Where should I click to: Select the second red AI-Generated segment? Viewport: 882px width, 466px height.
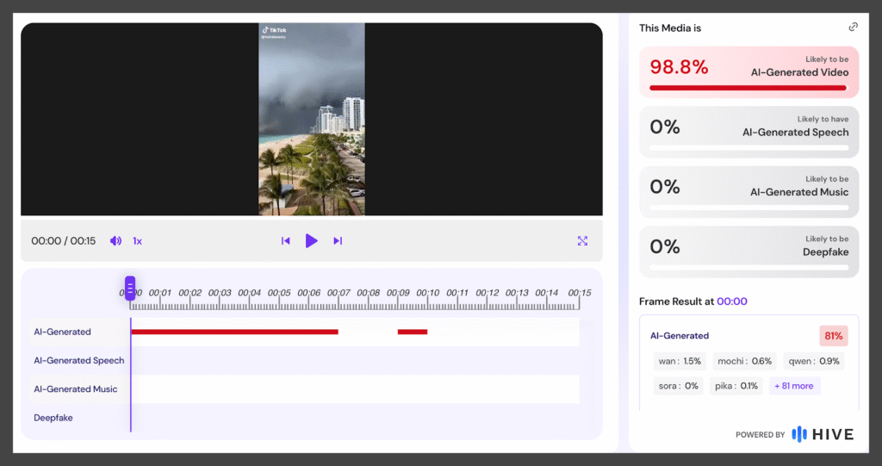click(412, 332)
